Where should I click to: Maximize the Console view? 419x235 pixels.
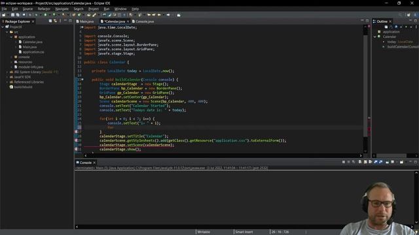pyautogui.click(x=416, y=162)
